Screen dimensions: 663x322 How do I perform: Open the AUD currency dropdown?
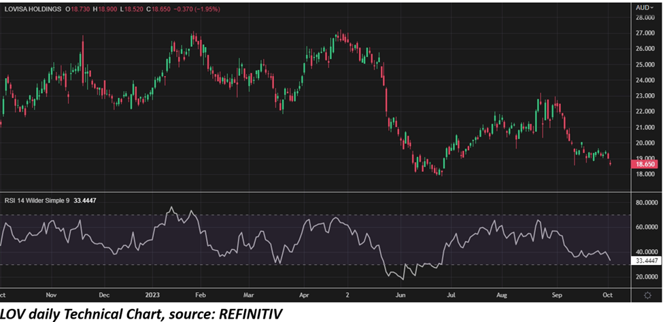[x=646, y=8]
